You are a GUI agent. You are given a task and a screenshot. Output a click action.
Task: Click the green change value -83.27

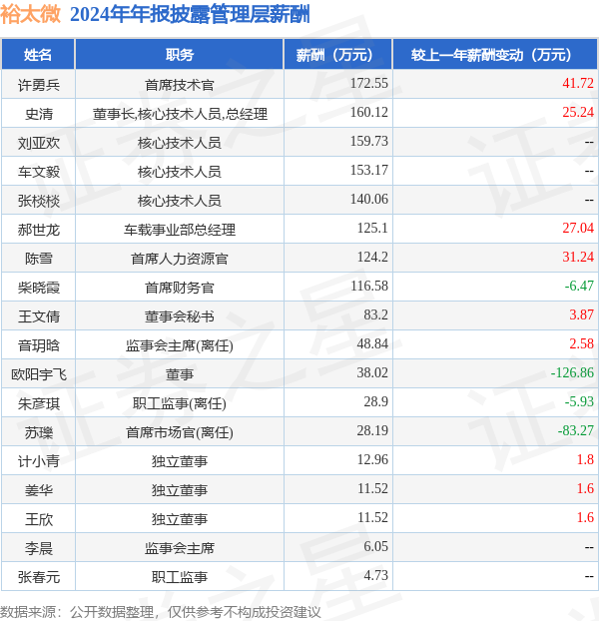pyautogui.click(x=576, y=430)
